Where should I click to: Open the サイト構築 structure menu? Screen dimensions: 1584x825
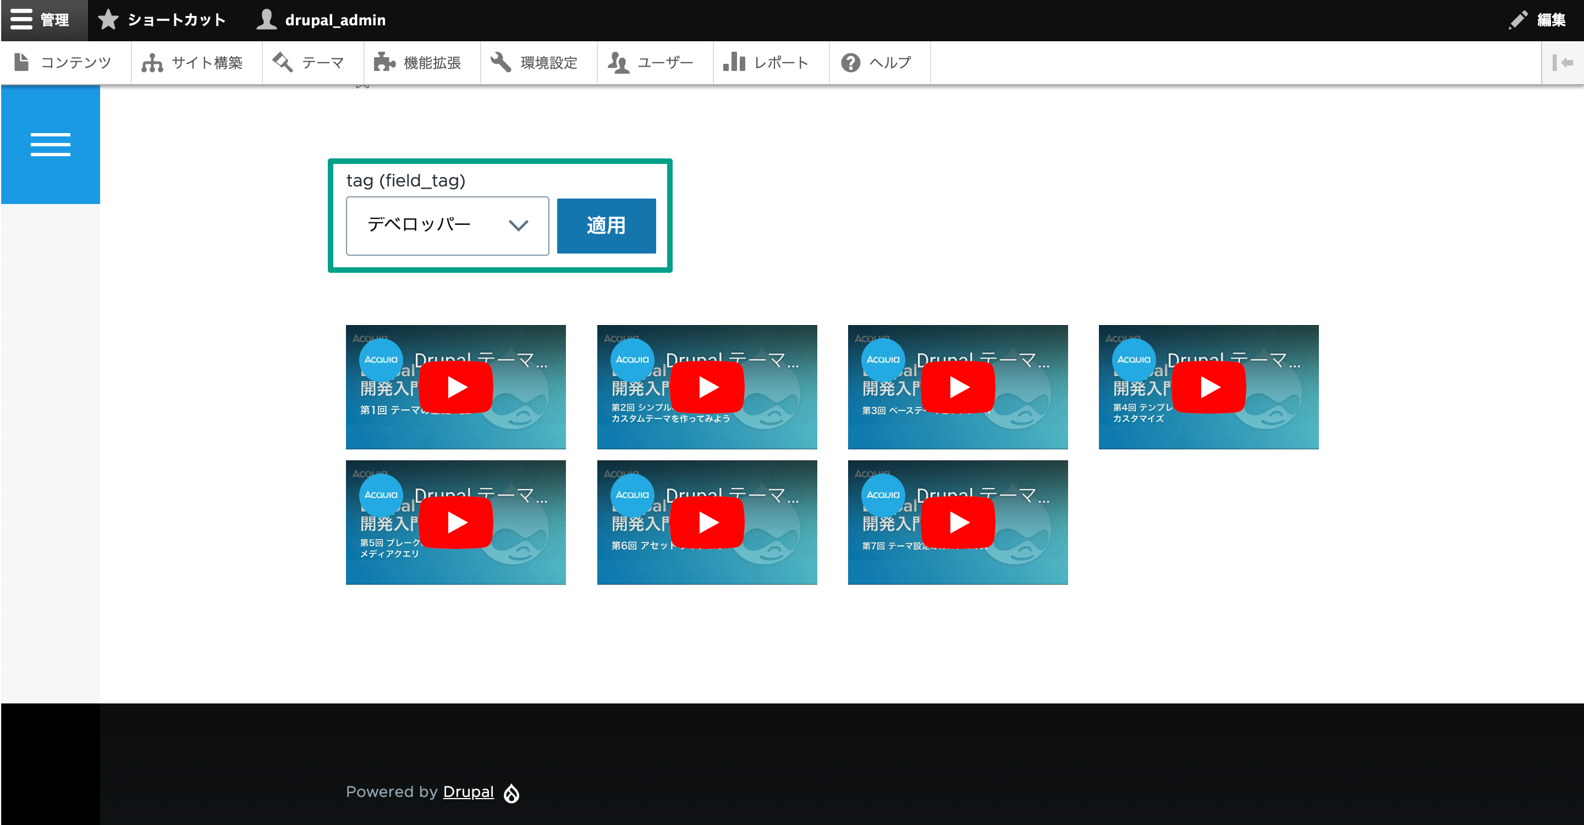[x=196, y=63]
